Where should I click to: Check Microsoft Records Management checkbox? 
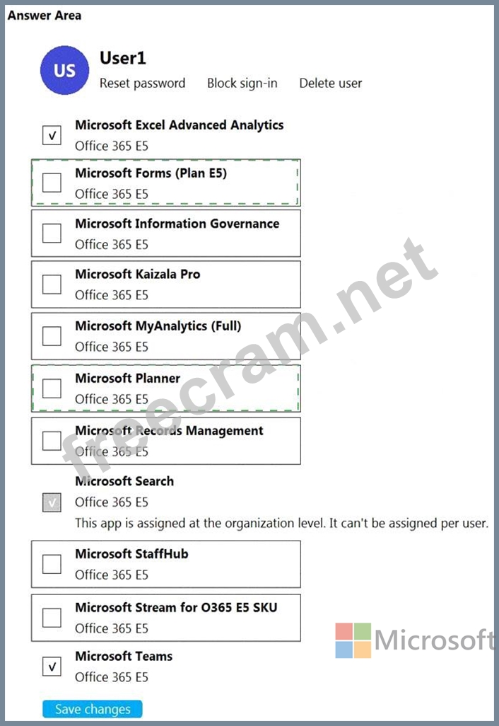[x=52, y=440]
